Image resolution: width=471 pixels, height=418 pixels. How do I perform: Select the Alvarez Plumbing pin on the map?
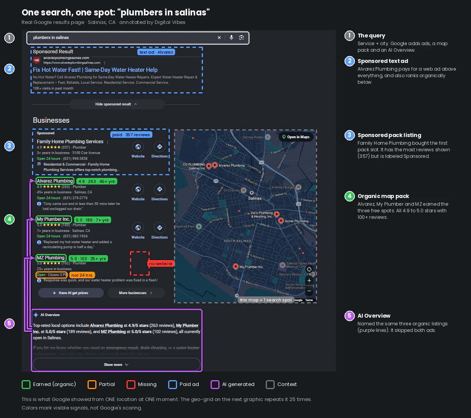click(215, 165)
